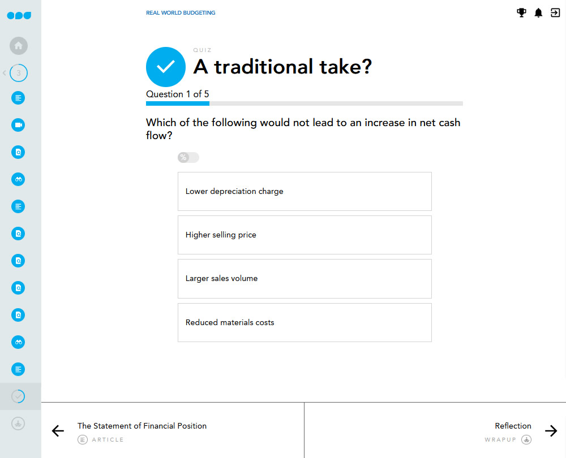The width and height of the screenshot is (566, 458).
Task: Select "Reduced materials costs" answer
Action: (x=305, y=322)
